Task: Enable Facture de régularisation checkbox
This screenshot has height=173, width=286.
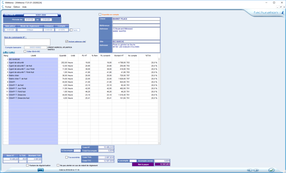Action: point(27,165)
